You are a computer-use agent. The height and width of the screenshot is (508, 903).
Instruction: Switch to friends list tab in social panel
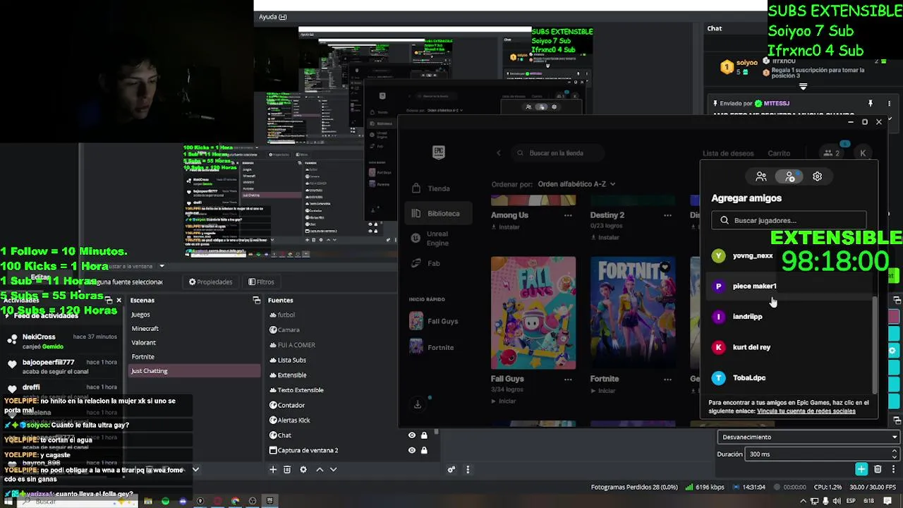(x=761, y=176)
